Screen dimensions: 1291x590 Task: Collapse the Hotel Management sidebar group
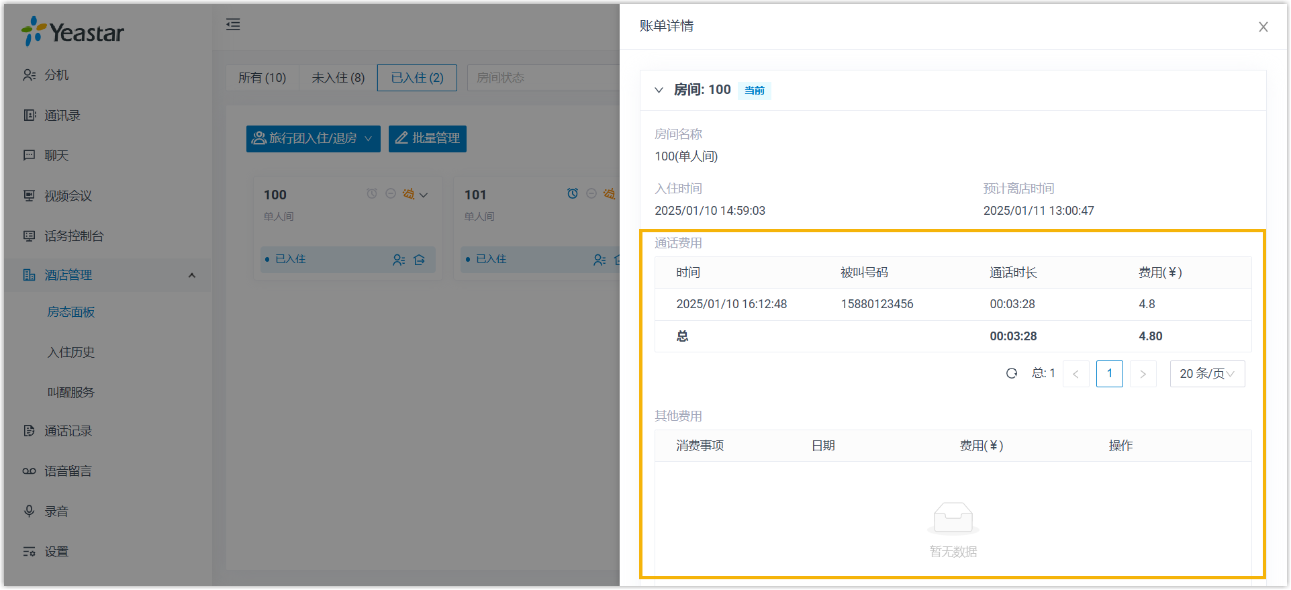point(192,275)
